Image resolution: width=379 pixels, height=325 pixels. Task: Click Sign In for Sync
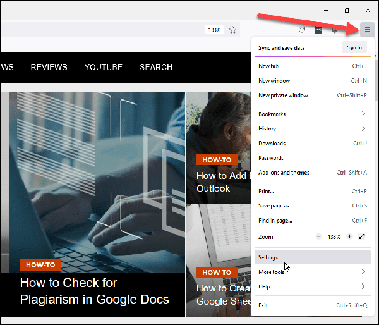pos(354,47)
